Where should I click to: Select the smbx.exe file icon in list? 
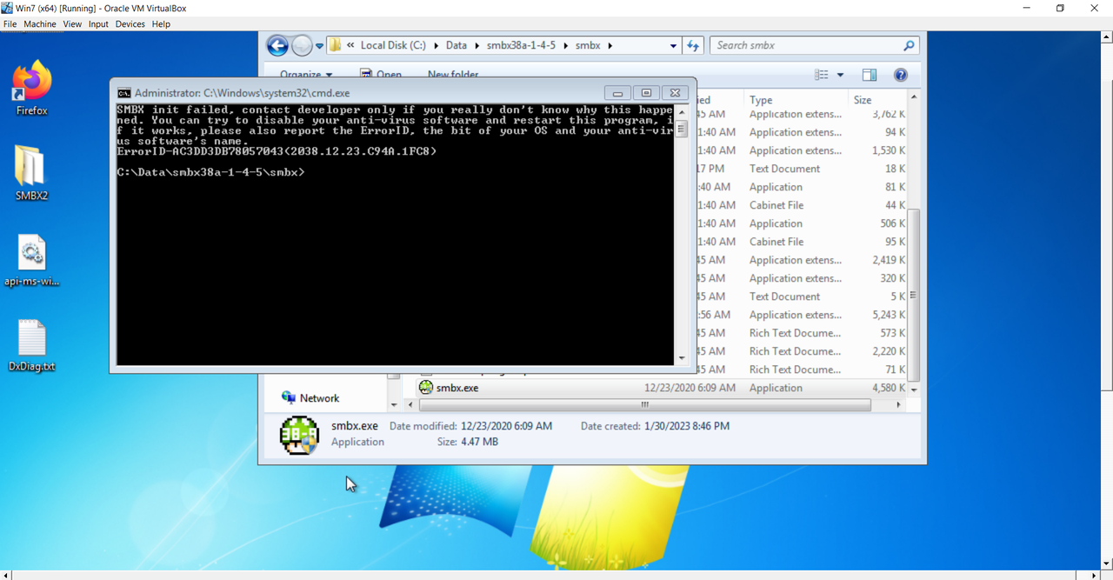[426, 388]
